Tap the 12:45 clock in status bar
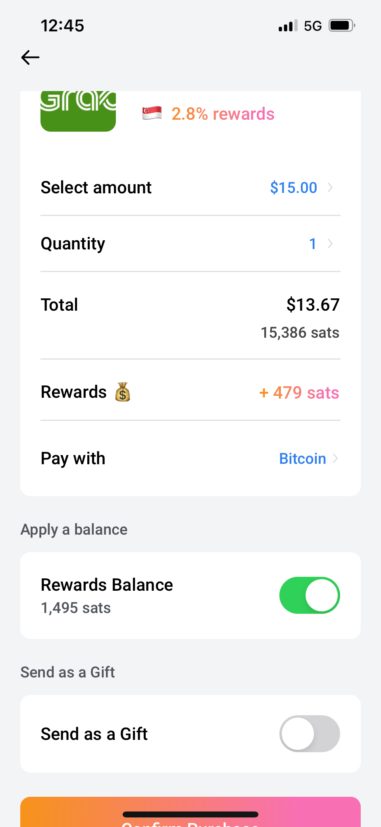 click(x=62, y=26)
